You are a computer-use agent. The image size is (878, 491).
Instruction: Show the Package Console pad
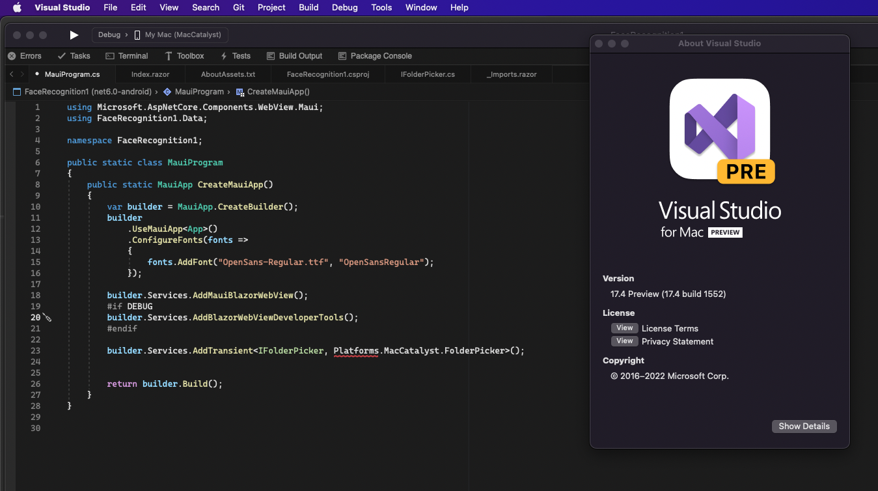(x=374, y=56)
